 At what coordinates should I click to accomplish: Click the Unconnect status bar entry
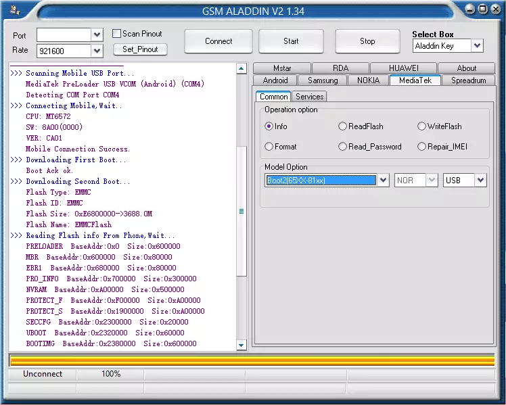click(x=43, y=374)
